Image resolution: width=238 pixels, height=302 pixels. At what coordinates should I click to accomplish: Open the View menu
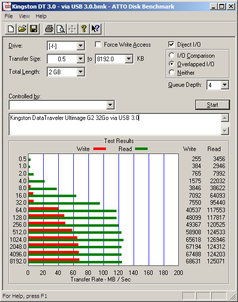tap(24, 16)
